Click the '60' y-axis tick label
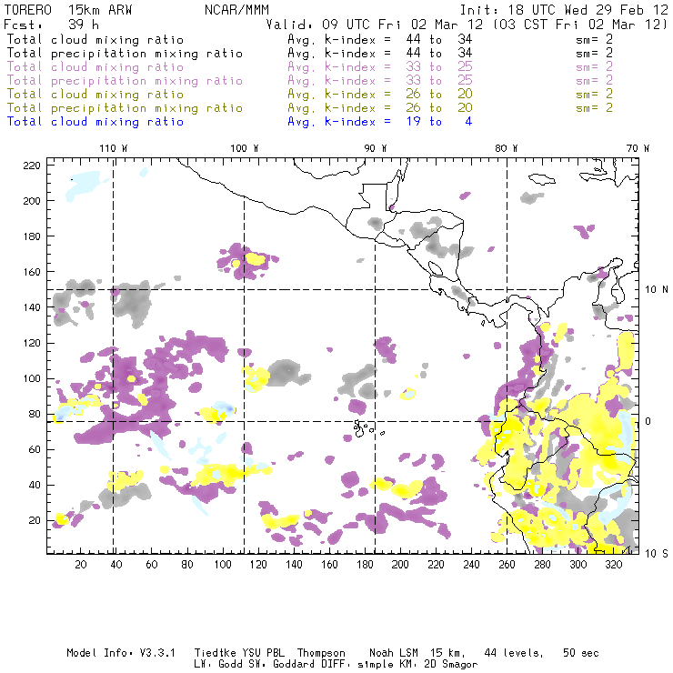Screen dimensions: 673x673 (x=35, y=449)
